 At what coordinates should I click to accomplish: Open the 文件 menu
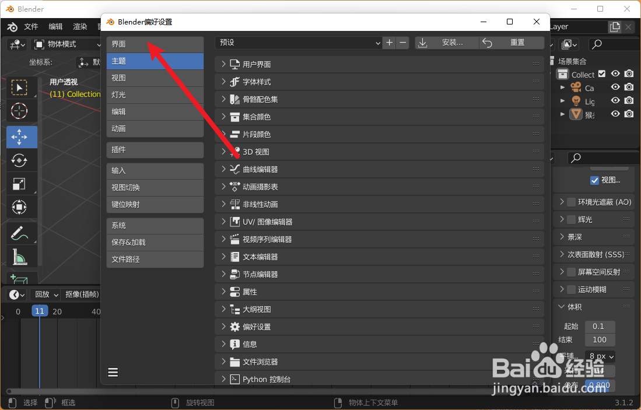pos(31,27)
